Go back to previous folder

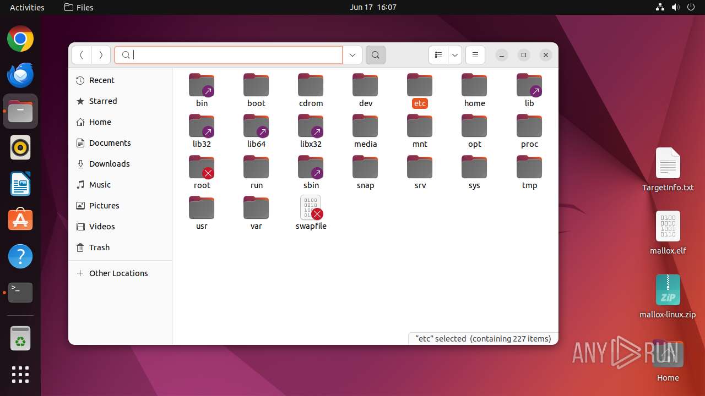pos(82,55)
